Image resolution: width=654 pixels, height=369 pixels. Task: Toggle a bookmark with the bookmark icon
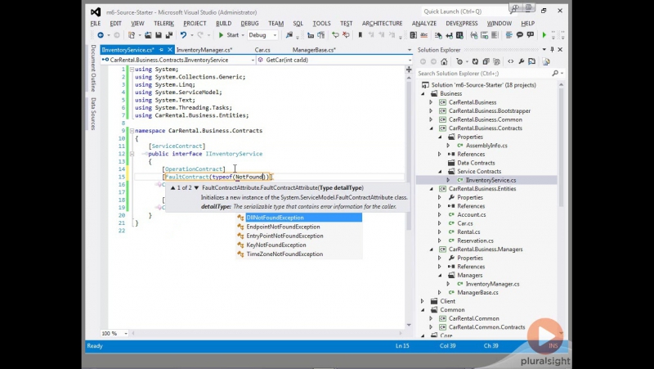361,35
